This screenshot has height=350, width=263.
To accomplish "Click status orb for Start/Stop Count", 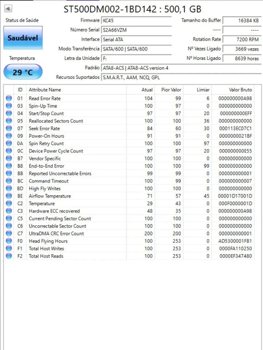I will (9, 113).
